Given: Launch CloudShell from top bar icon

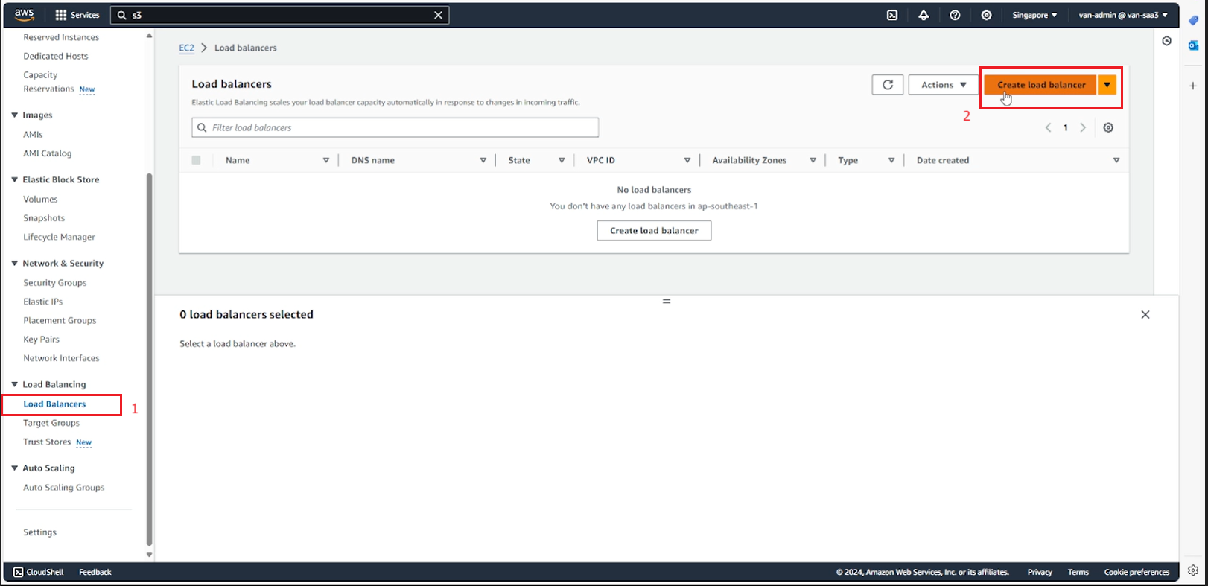Looking at the screenshot, I should (x=892, y=15).
